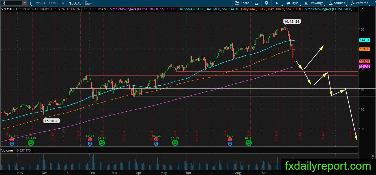This screenshot has height=175, width=376.
Task: Click the $0.21 dividend icon nearest the Aug label
Action: [249, 143]
